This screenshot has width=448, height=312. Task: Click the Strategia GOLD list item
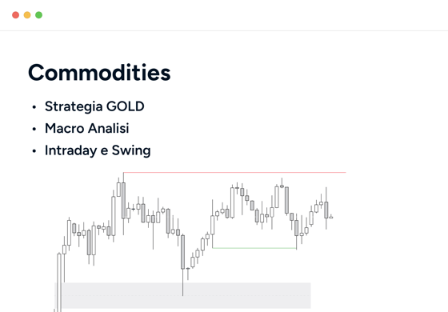[94, 106]
